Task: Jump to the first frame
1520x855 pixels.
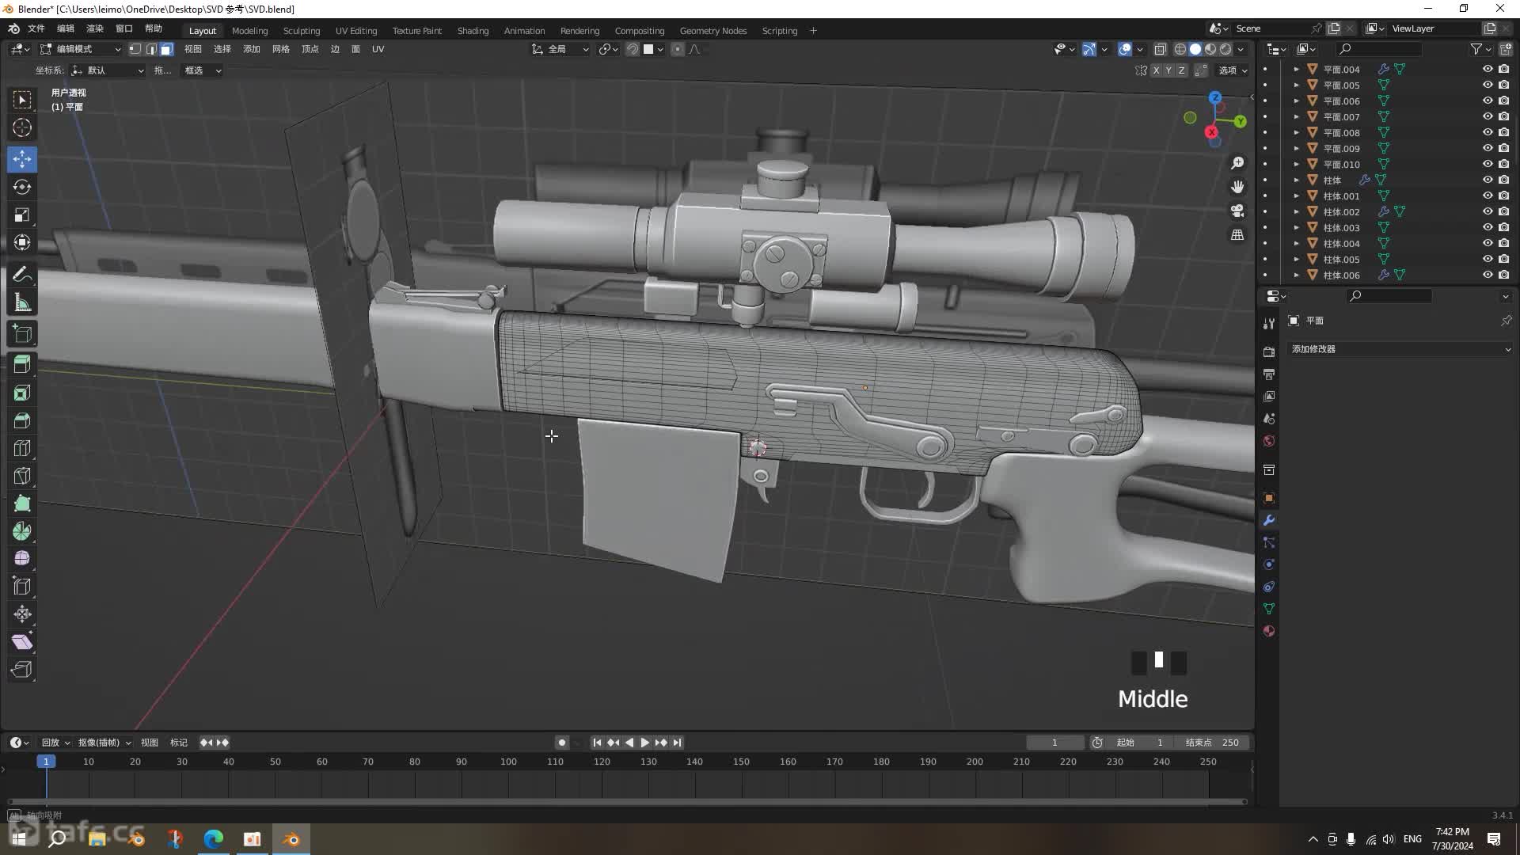Action: pos(597,743)
